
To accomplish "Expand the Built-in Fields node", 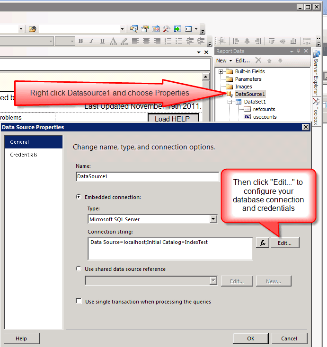I will pyautogui.click(x=221, y=71).
